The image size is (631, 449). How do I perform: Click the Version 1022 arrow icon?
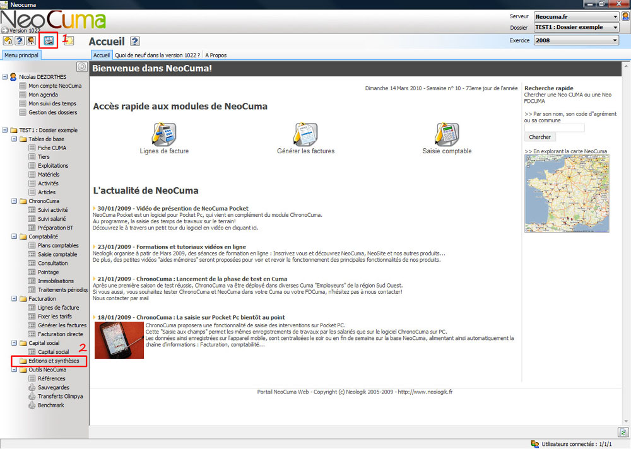[5, 30]
